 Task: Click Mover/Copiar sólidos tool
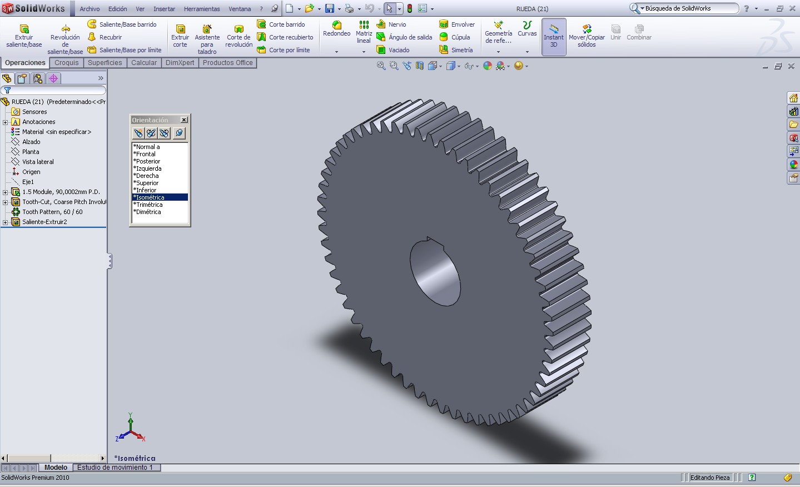click(x=587, y=36)
